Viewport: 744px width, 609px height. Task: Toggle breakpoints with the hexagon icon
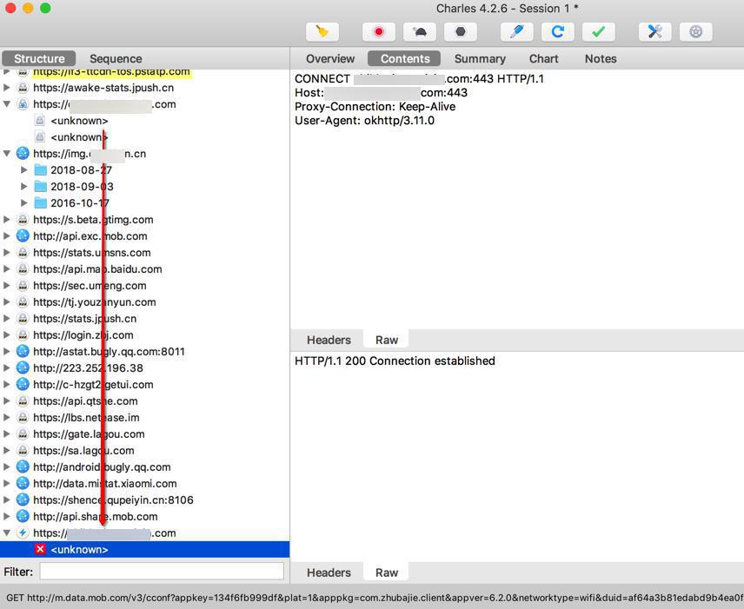coord(461,32)
